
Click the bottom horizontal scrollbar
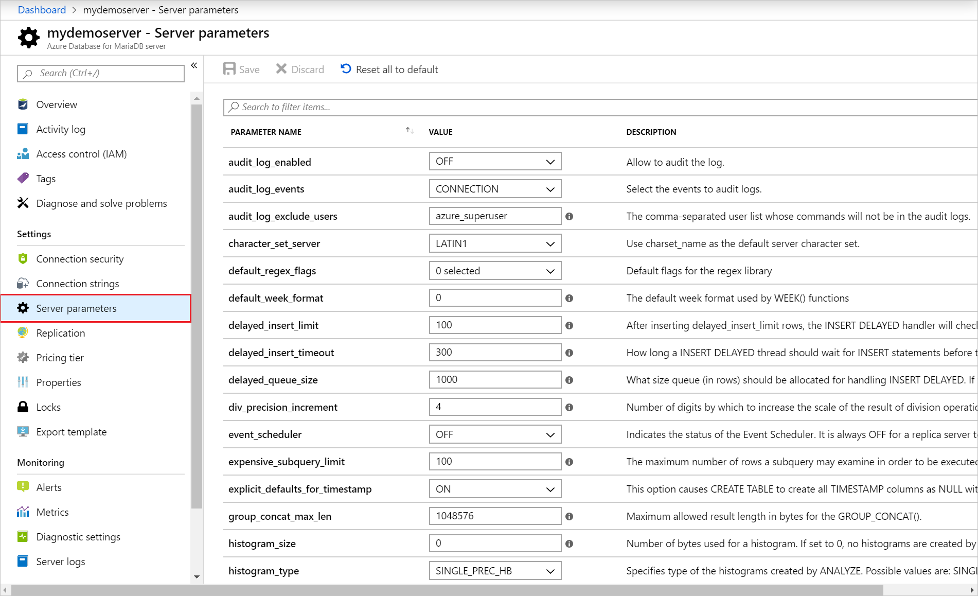(448, 590)
